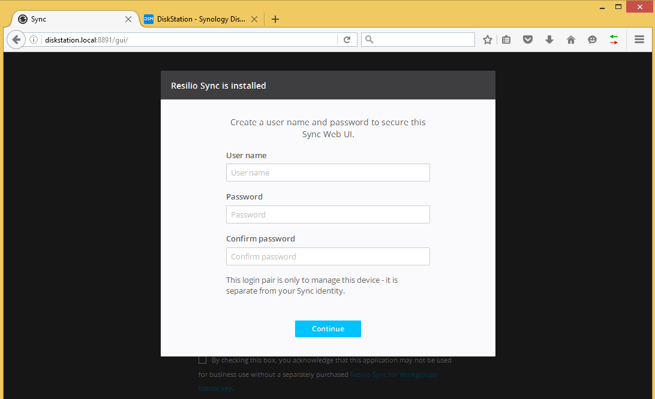Screen dimensions: 655x399
Task: Open the hamburger browser menu
Action: (x=639, y=40)
